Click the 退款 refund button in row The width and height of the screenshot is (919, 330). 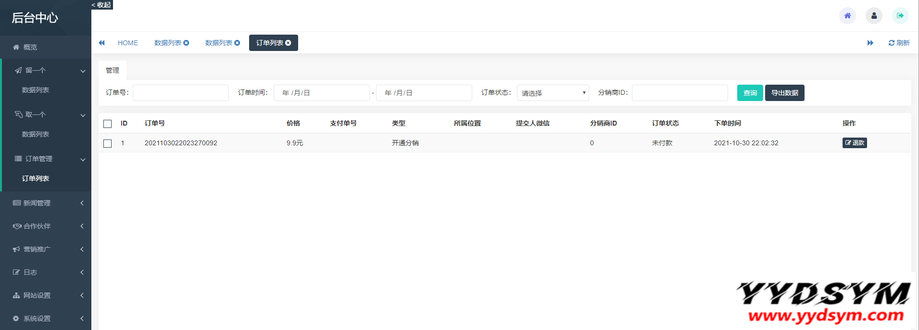(x=854, y=143)
